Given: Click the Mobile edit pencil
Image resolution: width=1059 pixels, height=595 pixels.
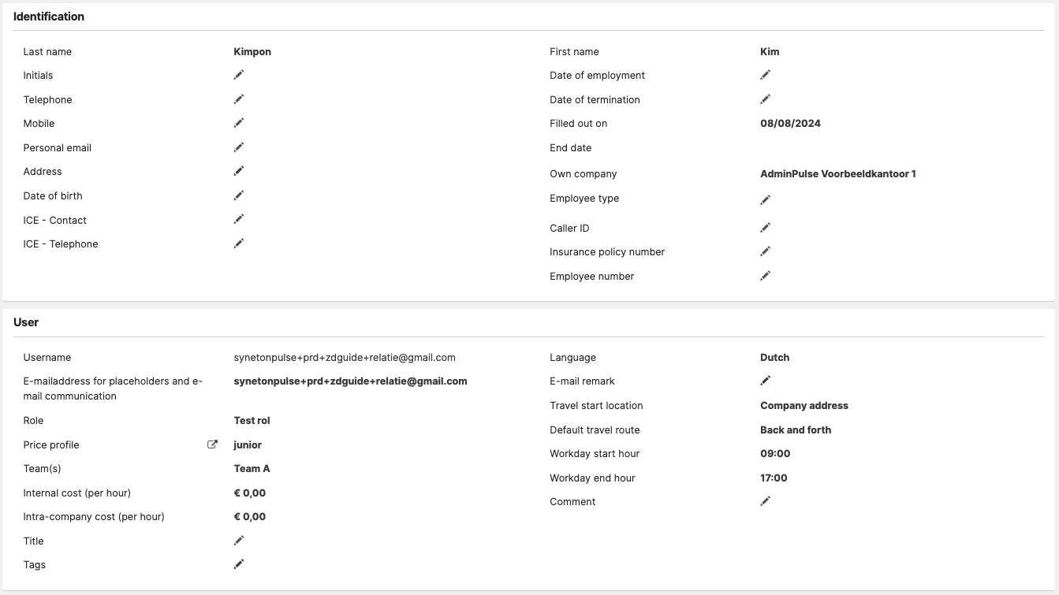Looking at the screenshot, I should coord(239,123).
